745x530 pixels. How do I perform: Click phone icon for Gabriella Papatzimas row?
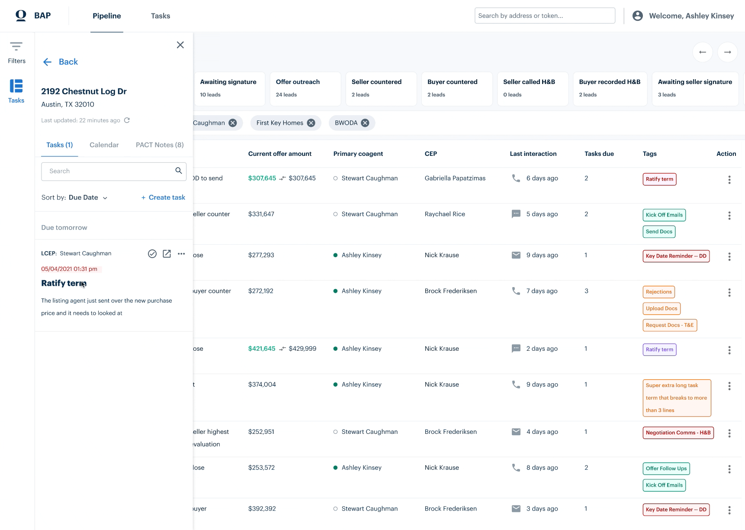tap(516, 178)
